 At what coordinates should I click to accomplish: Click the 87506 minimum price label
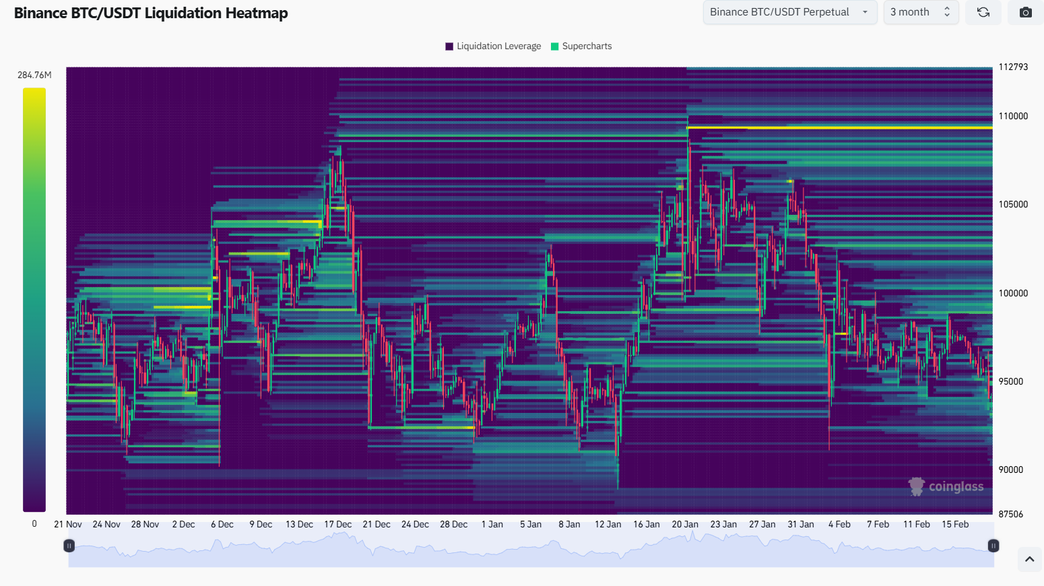coord(1010,515)
